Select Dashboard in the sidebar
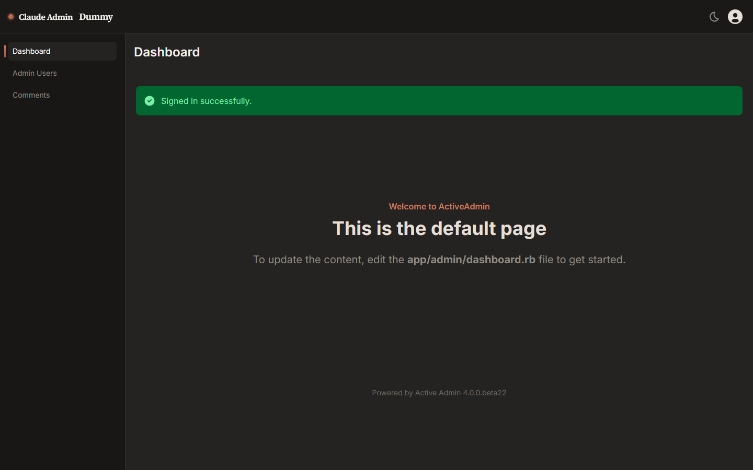This screenshot has height=470, width=753. coord(62,51)
